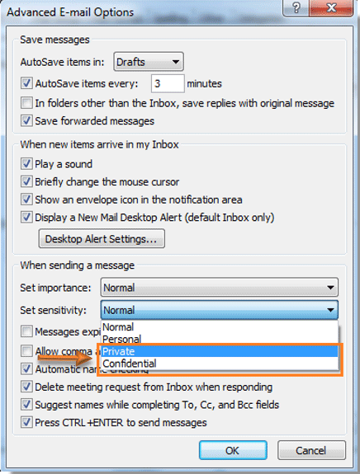Choose Personal sensitivity option
The width and height of the screenshot is (360, 474).
click(219, 339)
